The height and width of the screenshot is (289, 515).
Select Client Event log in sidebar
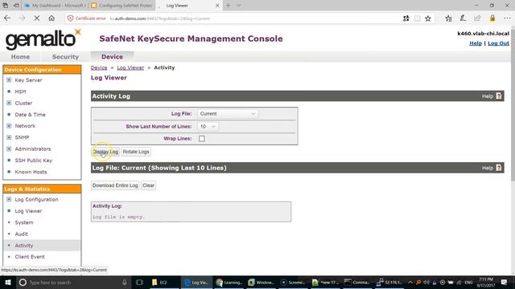(x=30, y=257)
